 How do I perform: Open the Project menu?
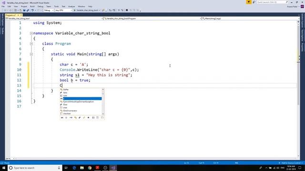click(x=24, y=6)
